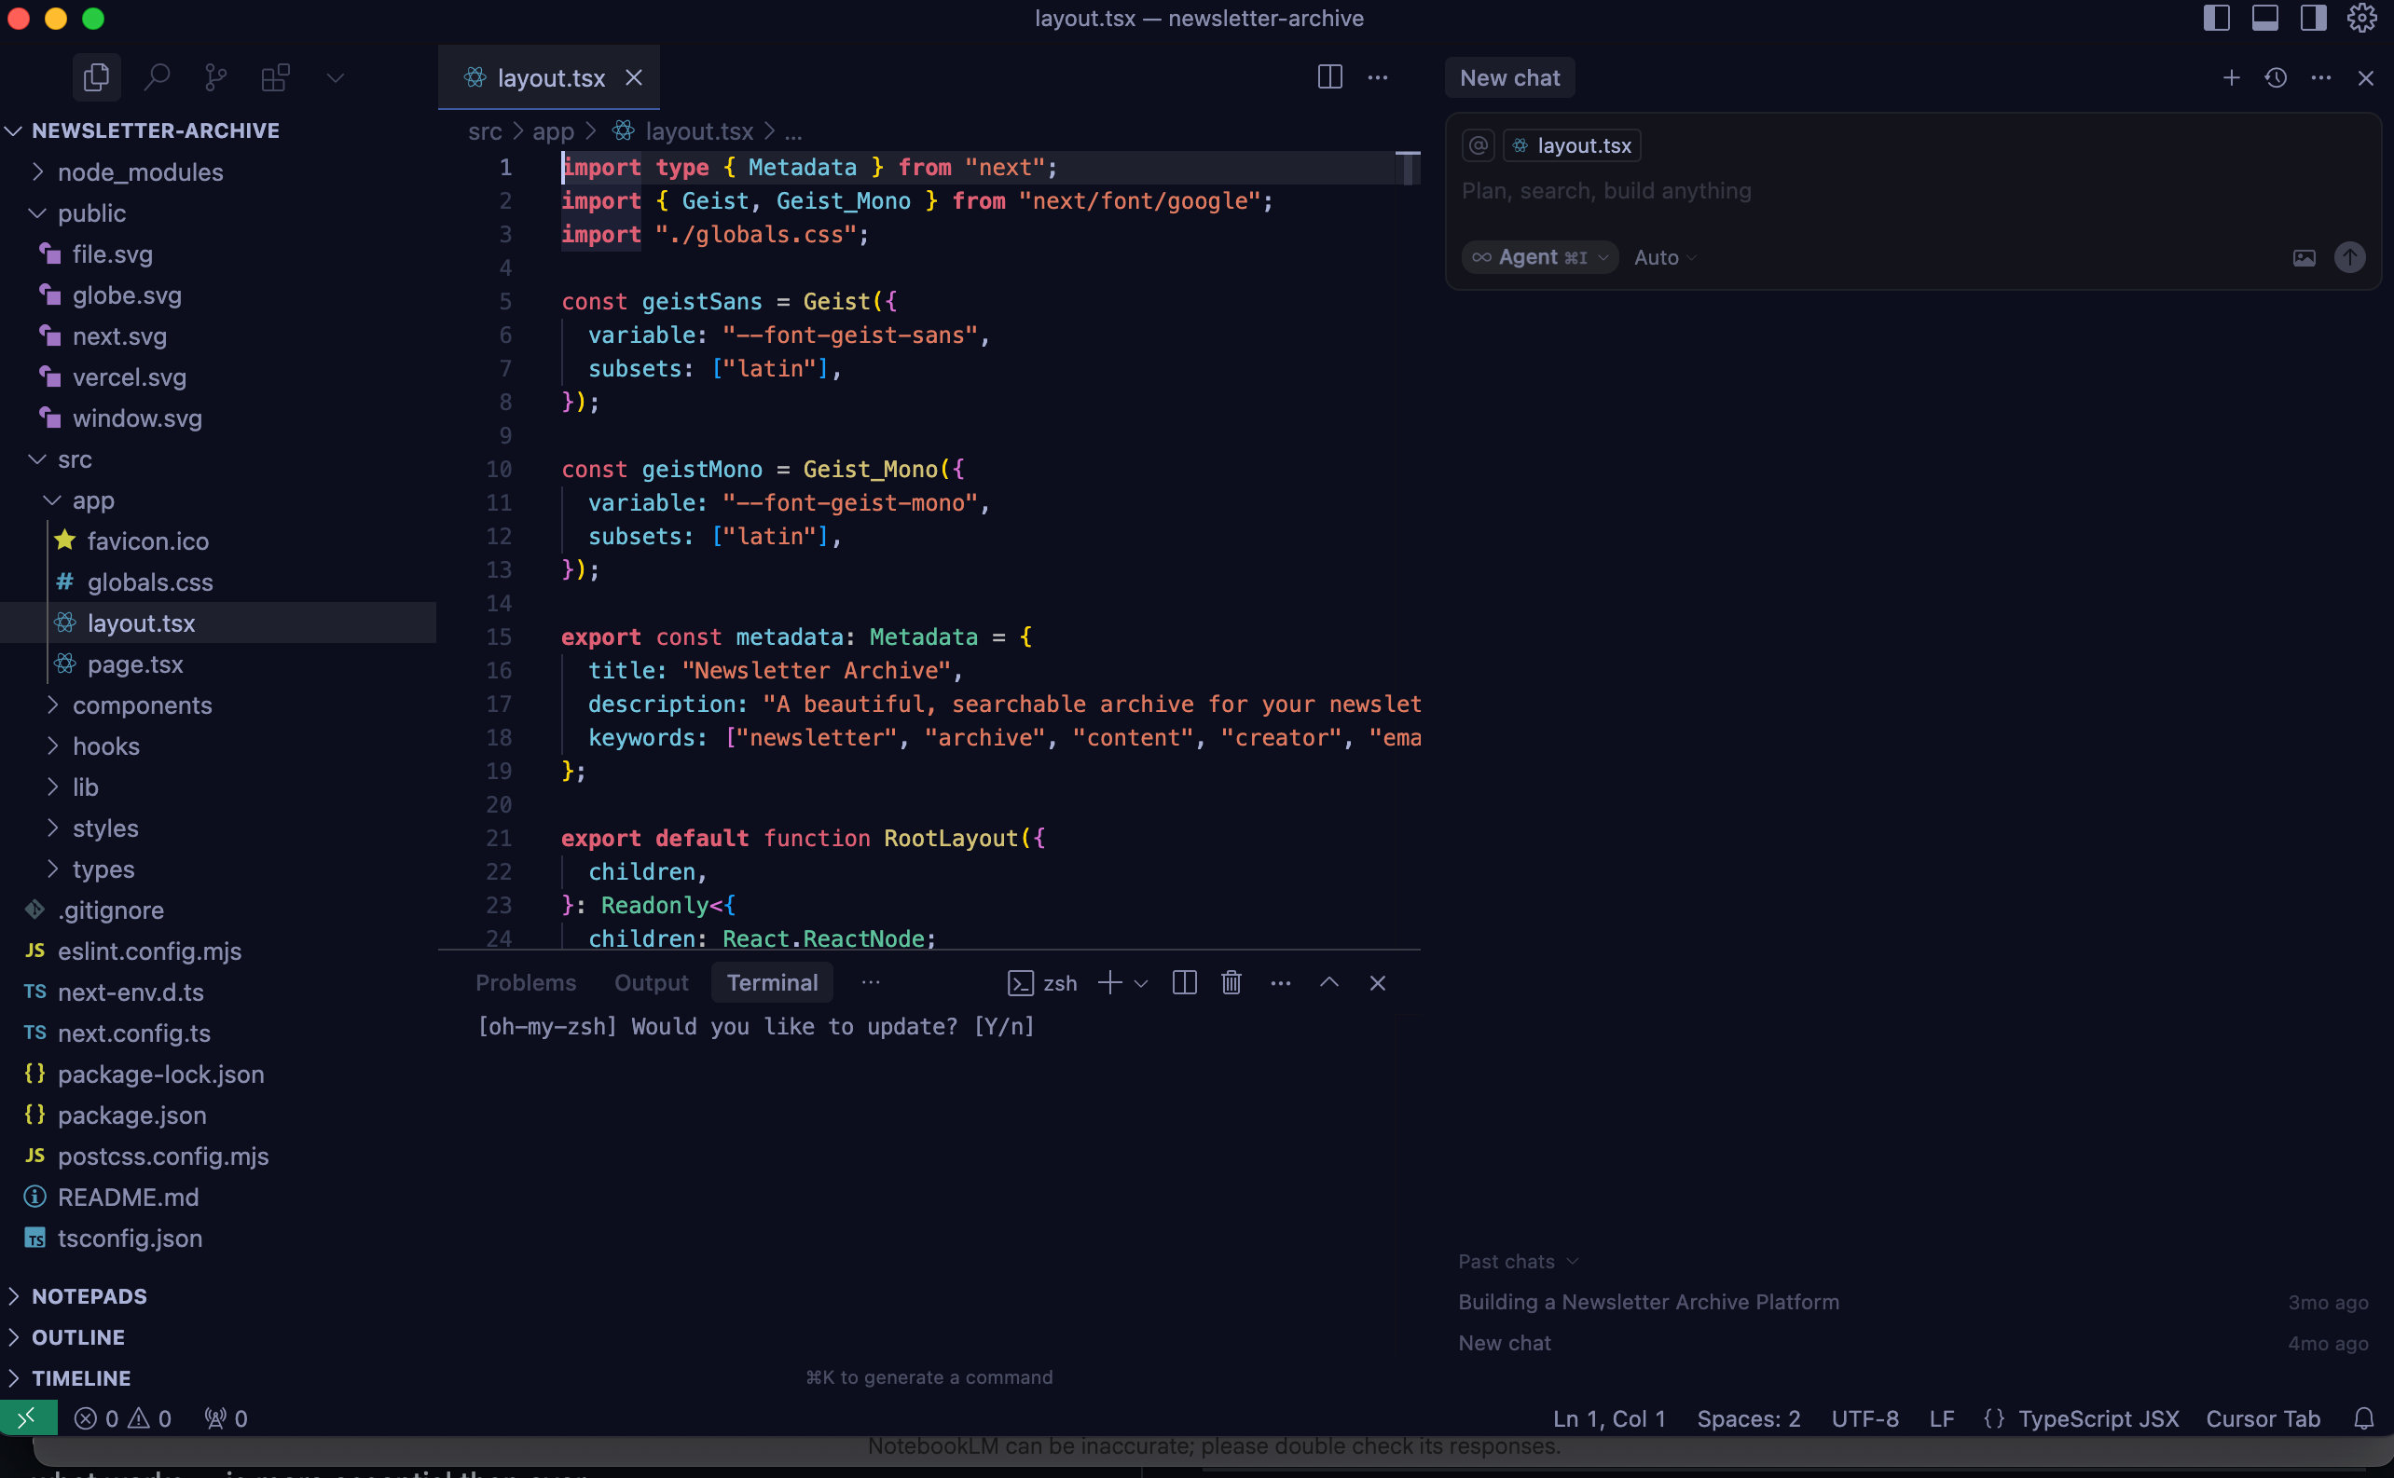Image resolution: width=2394 pixels, height=1478 pixels.
Task: Expand the components folder
Action: tap(142, 705)
